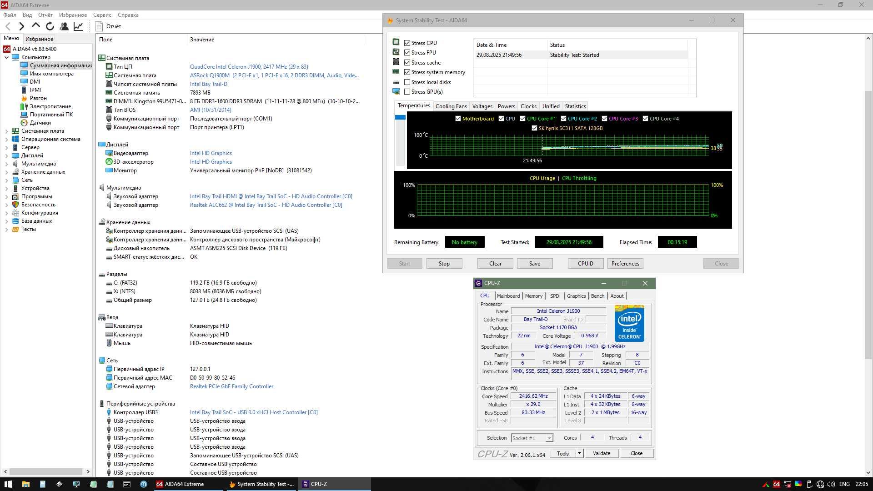Uncheck Stress system memory
The image size is (873, 491).
pyautogui.click(x=407, y=72)
